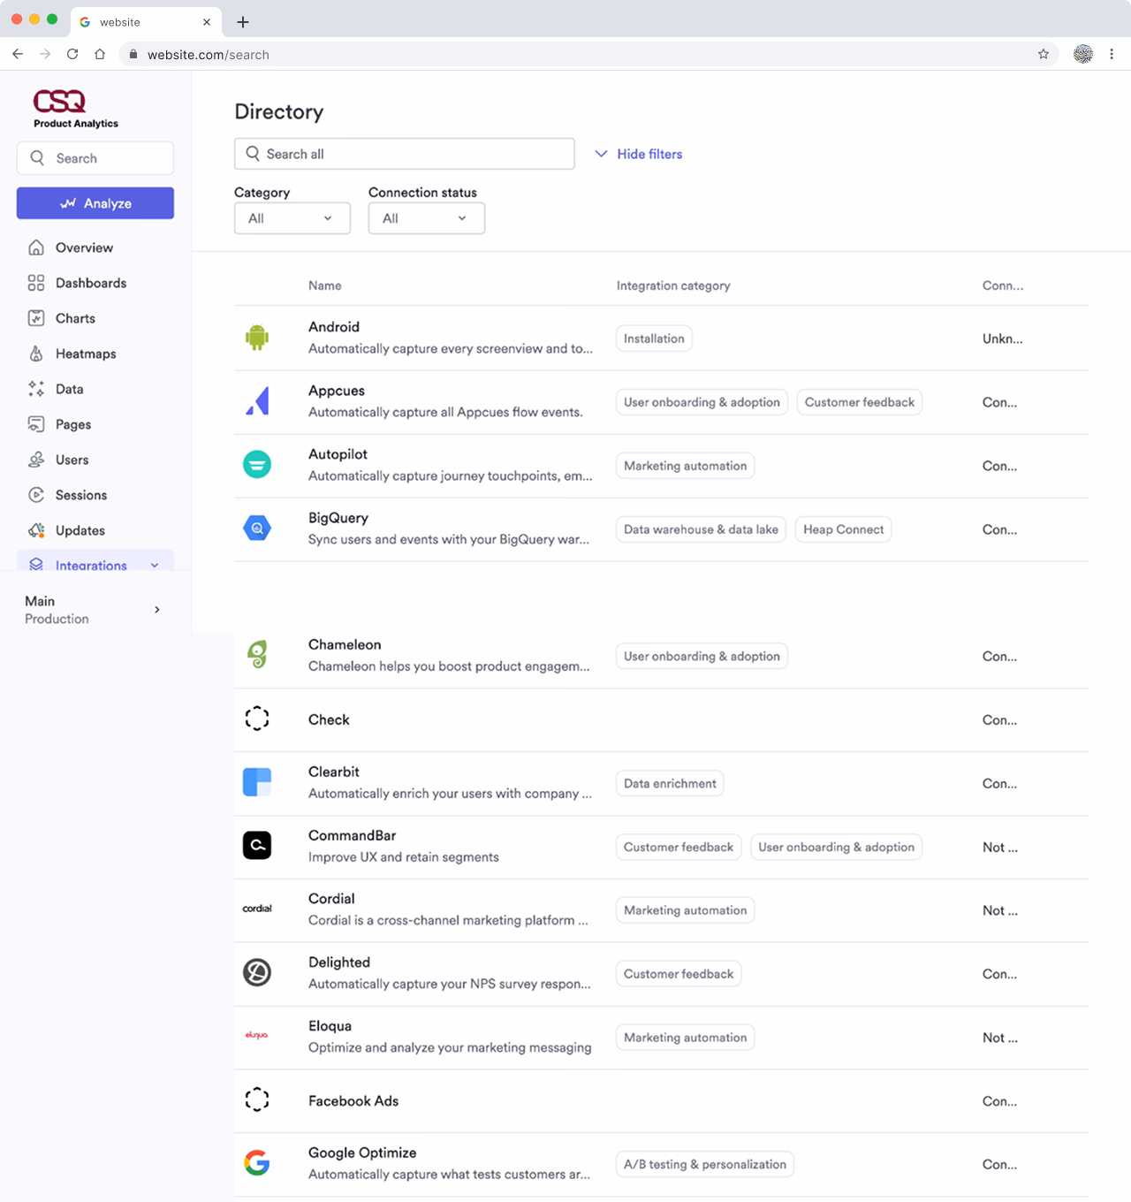
Task: Open a new browser tab
Action: [x=243, y=22]
